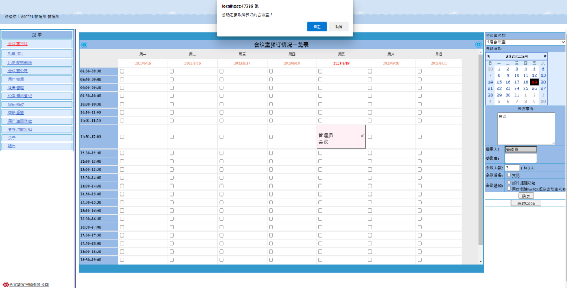Check the 其他 meeting equipment checkbox

coord(509,175)
